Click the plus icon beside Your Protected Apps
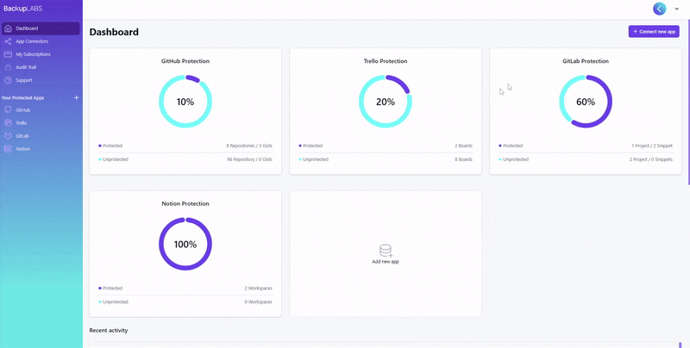690x348 pixels. point(76,97)
